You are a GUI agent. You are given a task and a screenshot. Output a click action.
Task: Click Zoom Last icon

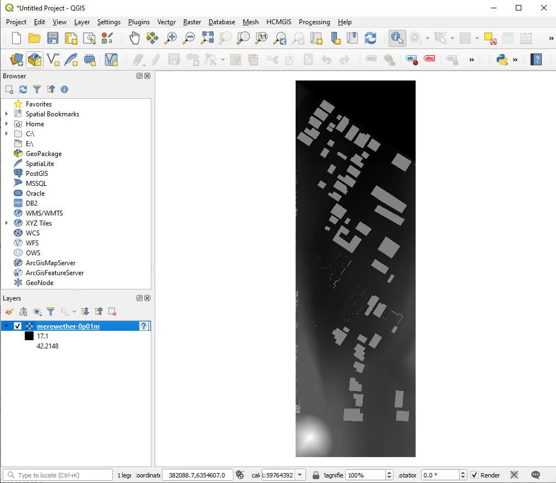point(280,38)
